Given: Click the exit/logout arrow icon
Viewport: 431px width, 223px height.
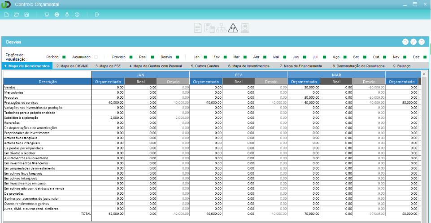Looking at the screenshot, I should [97, 14].
